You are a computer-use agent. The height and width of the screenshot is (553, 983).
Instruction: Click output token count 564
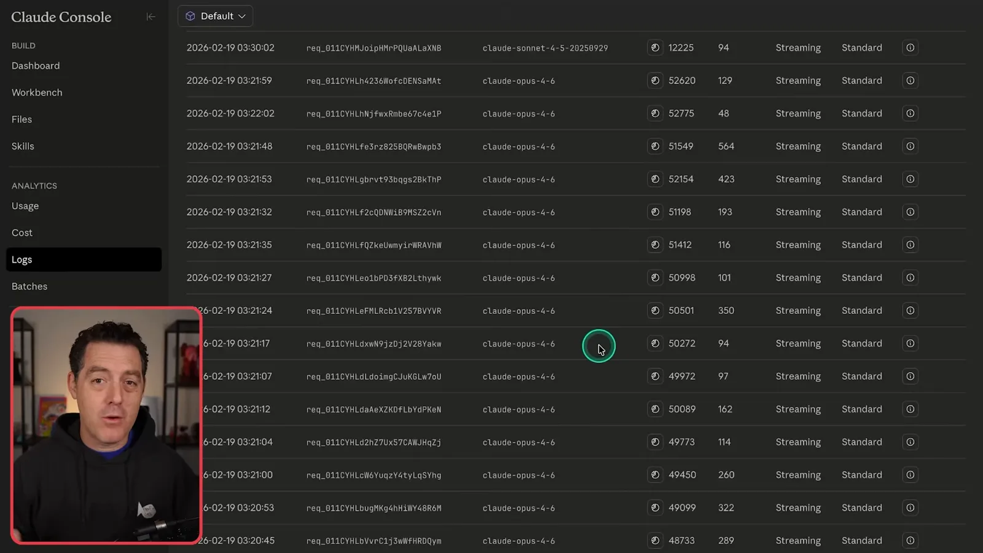[x=726, y=146]
